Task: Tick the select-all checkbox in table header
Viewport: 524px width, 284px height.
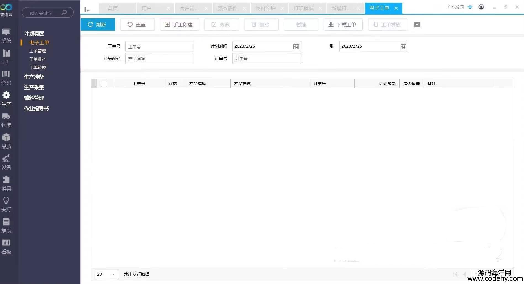Action: [104, 84]
